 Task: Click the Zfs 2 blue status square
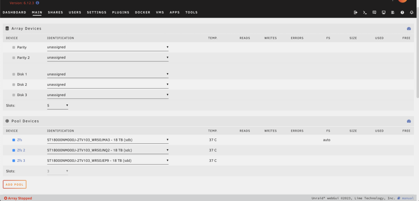coord(14,150)
